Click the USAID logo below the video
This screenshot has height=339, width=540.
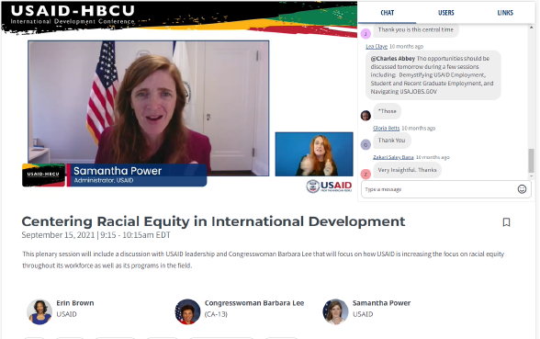329,186
